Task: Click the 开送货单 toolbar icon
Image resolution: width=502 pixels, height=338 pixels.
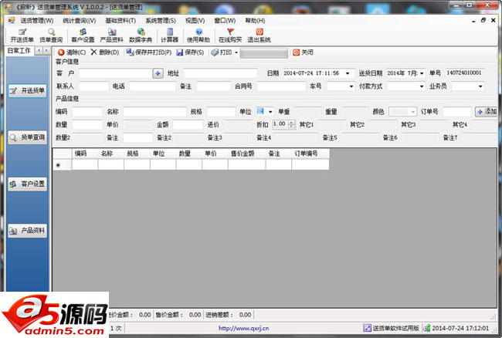Action: 22,35
